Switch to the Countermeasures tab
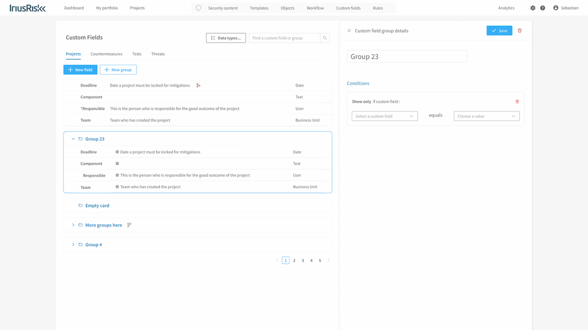Screen dimensions: 588x330 107,54
